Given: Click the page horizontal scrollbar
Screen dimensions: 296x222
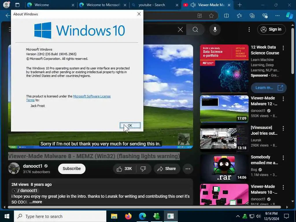Looking at the screenshot, I should [144, 207].
